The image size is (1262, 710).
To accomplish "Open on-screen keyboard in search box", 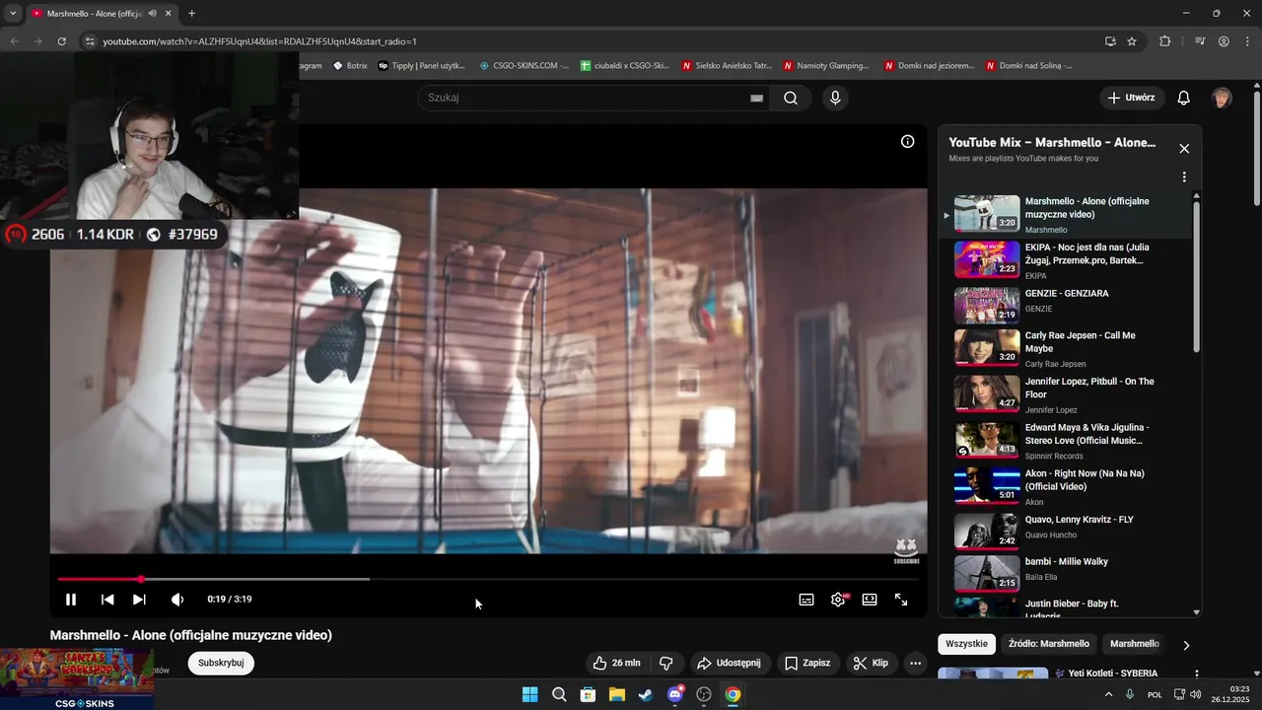I will click(x=756, y=98).
